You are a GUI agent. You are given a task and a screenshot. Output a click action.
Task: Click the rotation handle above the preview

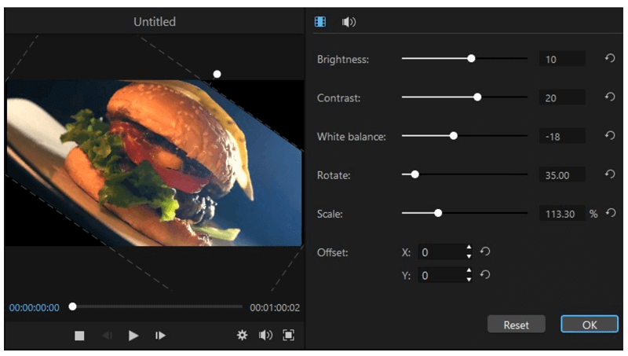(x=217, y=74)
